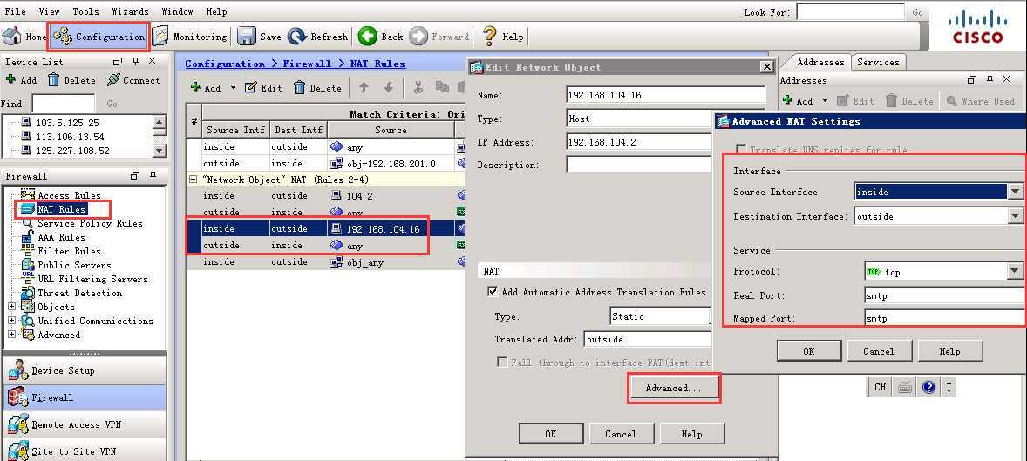This screenshot has width=1027, height=461.
Task: Add an address in Addresses panel
Action: 799,101
